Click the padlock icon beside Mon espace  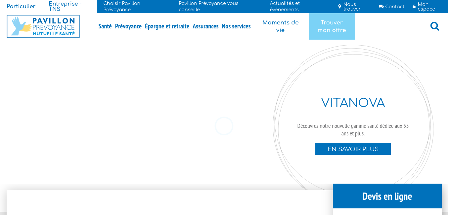click(x=414, y=7)
